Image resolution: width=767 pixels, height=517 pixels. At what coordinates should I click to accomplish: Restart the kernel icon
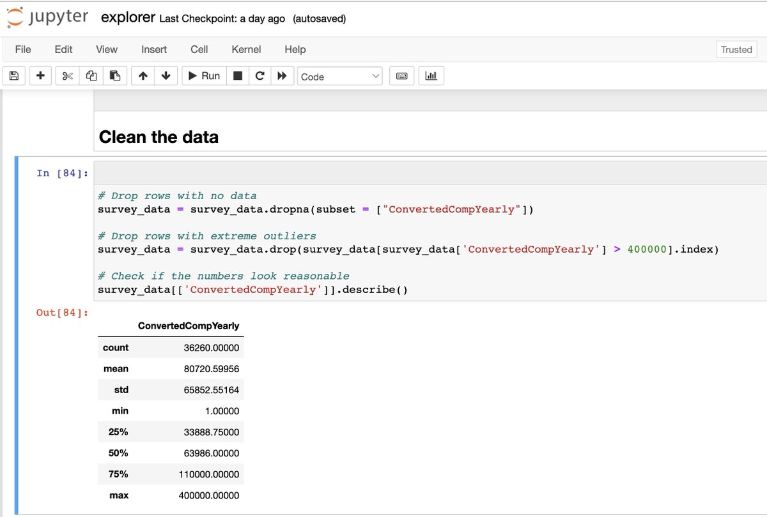(x=260, y=76)
